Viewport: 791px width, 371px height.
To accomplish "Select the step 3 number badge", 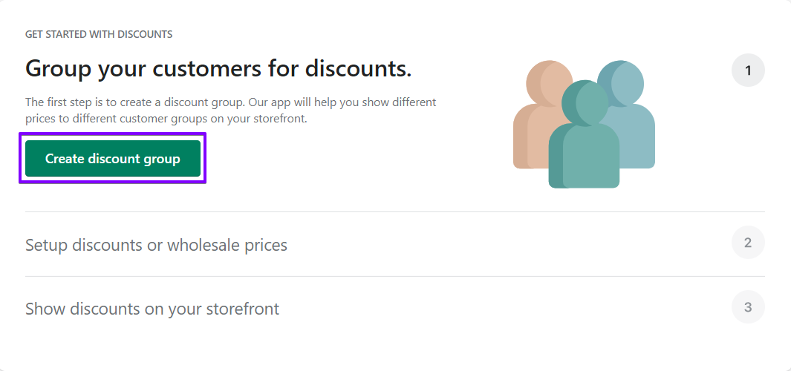I will [x=748, y=307].
